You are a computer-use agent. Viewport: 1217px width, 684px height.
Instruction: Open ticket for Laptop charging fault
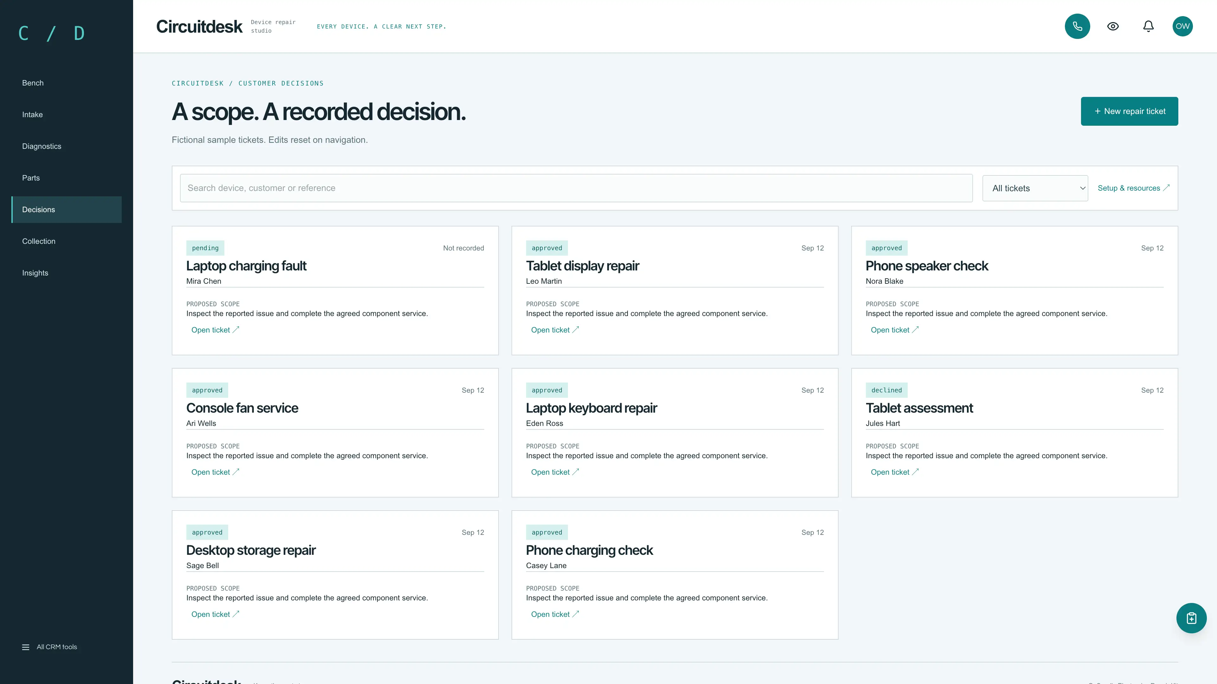click(x=216, y=330)
